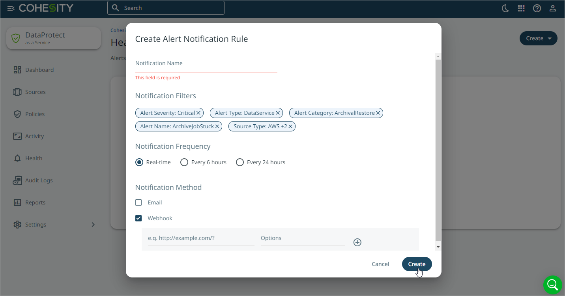
Task: Select the Every 24 hours frequency
Action: (x=240, y=162)
